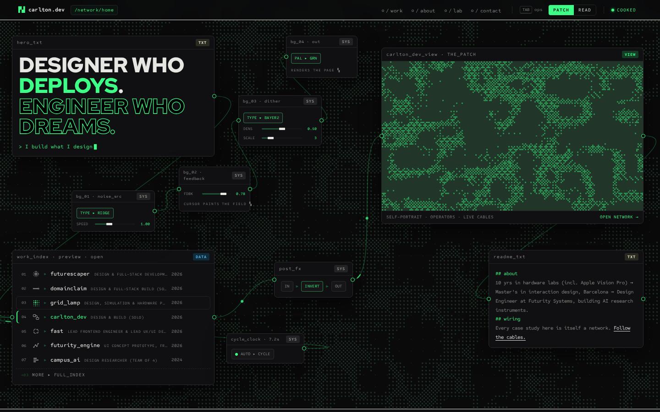
Task: Follow the cables link in readme_txt
Action: tap(563, 333)
